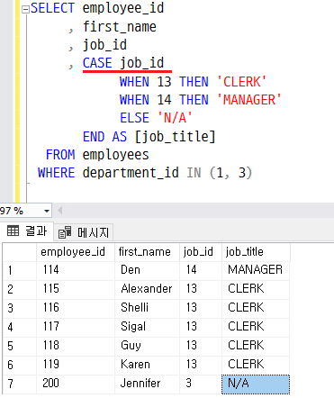Select result row number 1
Screen dimensions: 334x398
click(20, 270)
